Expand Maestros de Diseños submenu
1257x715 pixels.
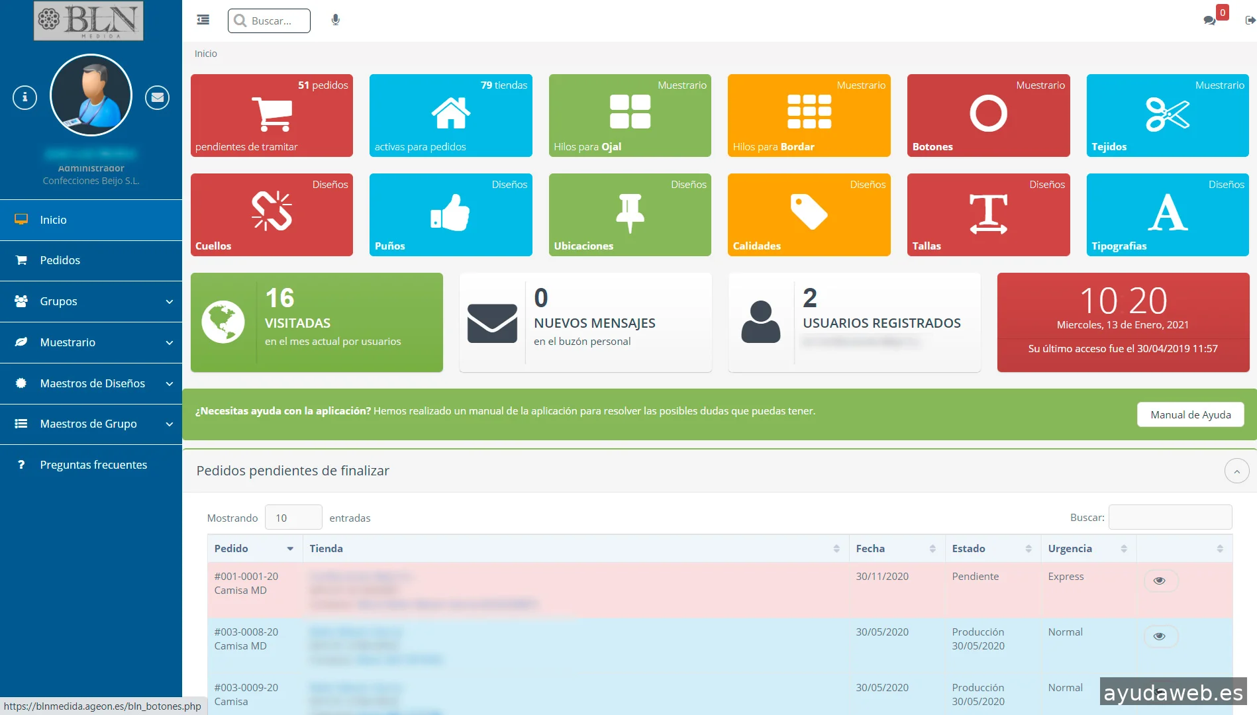coord(91,383)
